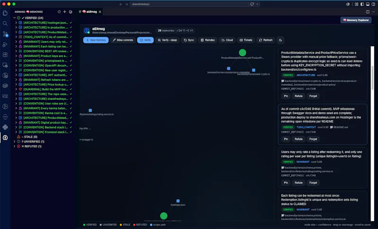Toggle dark mode moon button
The image size is (378, 229).
280,40
